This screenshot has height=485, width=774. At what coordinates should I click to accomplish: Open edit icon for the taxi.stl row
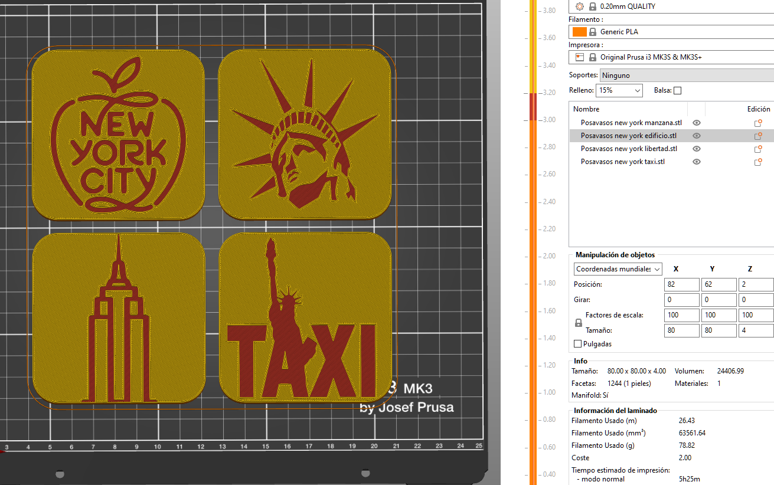[758, 162]
